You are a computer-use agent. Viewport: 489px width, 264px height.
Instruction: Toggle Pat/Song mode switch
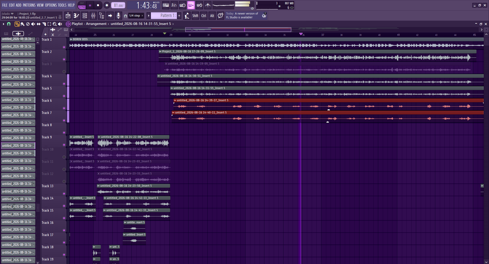pyautogui.click(x=82, y=5)
